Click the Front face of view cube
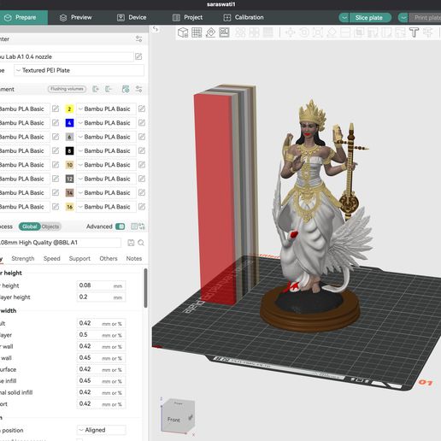The height and width of the screenshot is (441, 441). coord(173,420)
